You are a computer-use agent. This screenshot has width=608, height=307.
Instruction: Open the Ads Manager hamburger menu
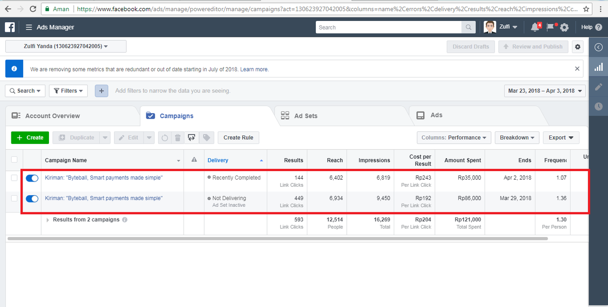coord(29,28)
